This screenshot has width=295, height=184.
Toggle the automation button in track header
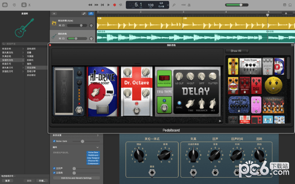[84, 14]
